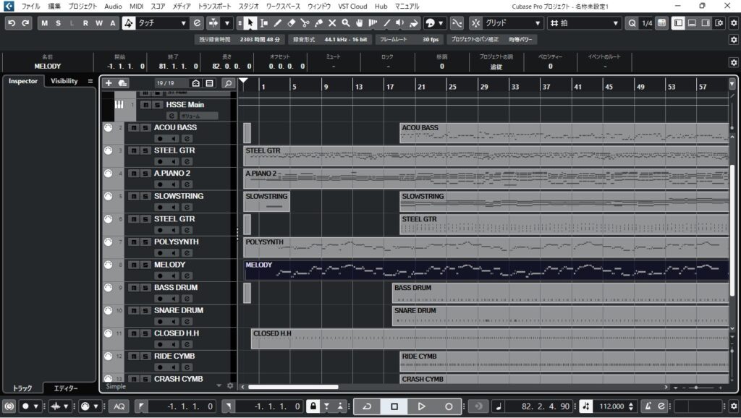Toggle the cycle loop button in transport
741x418 pixels.
[x=367, y=406]
